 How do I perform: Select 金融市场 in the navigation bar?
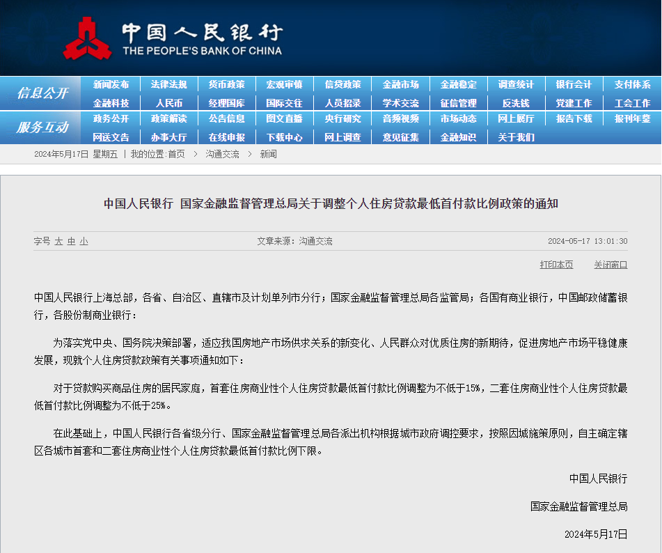tap(400, 84)
